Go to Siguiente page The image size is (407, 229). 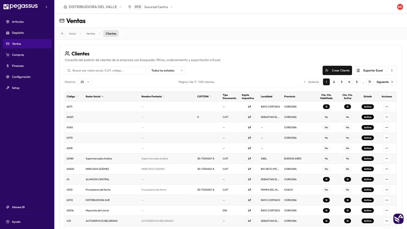385,82
